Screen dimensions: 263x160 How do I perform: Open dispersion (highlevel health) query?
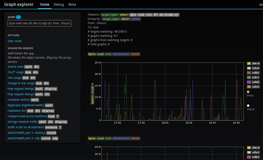[26, 105]
